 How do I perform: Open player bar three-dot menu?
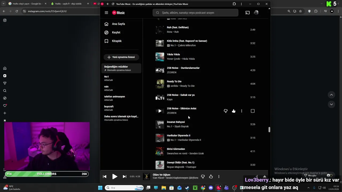(x=219, y=177)
